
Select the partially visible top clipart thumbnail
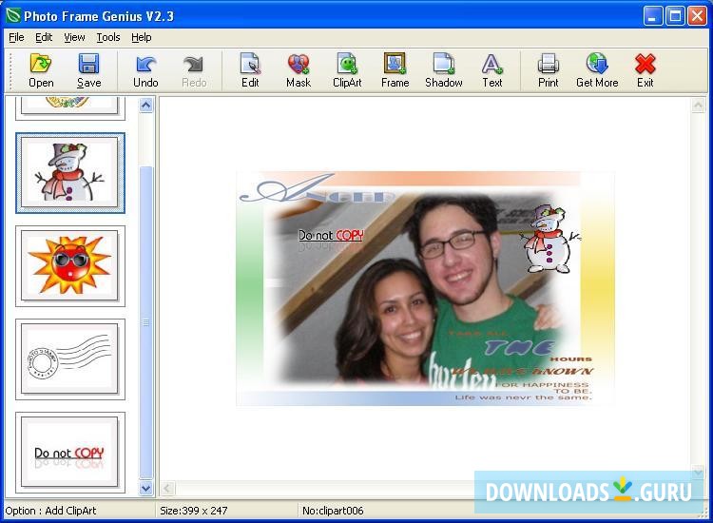click(70, 108)
